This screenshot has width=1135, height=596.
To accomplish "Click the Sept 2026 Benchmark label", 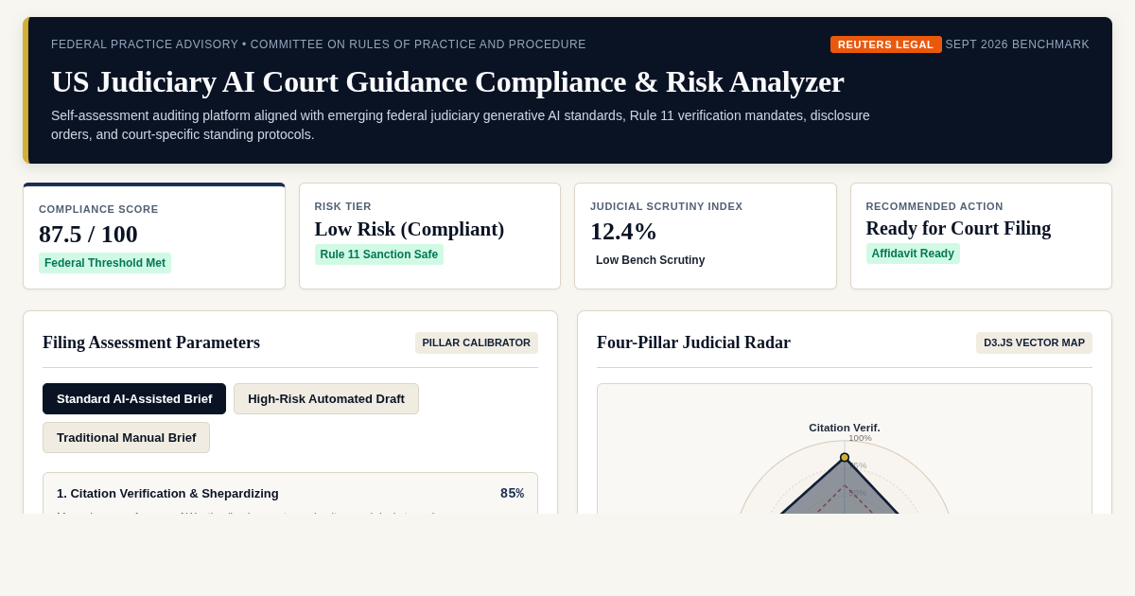I will [1018, 44].
